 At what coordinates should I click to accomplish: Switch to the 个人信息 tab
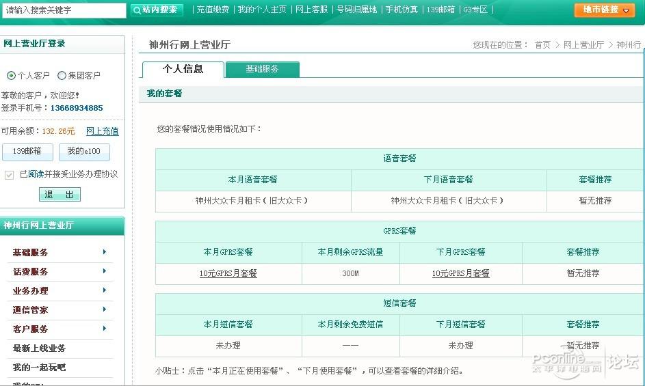point(183,69)
